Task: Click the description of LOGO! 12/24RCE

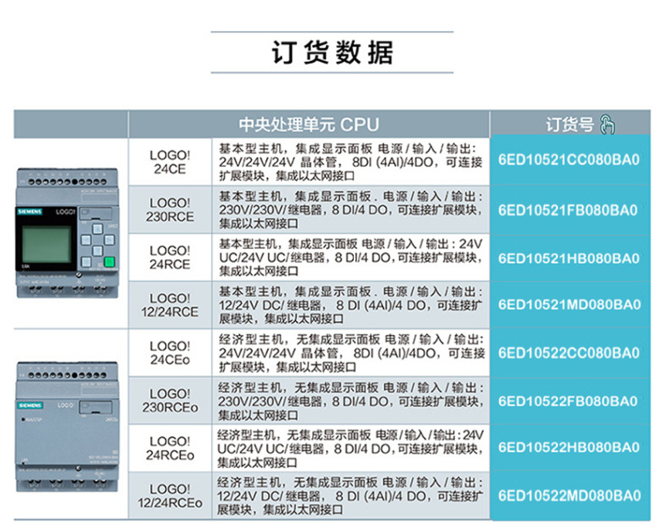Action: click(x=351, y=305)
